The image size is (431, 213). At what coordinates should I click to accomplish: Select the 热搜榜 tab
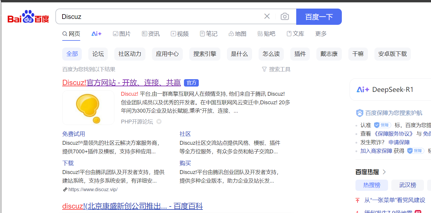pyautogui.click(x=372, y=185)
